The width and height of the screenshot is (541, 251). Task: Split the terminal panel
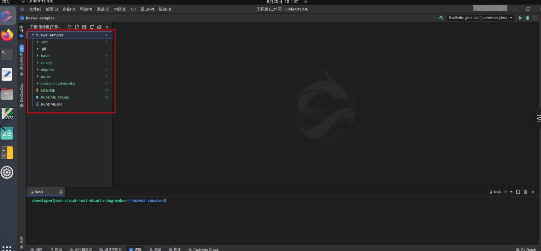518,192
